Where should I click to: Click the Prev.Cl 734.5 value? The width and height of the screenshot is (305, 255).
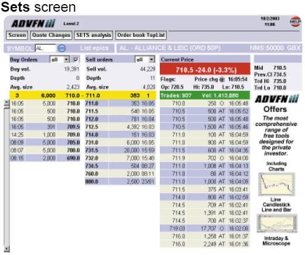point(280,74)
